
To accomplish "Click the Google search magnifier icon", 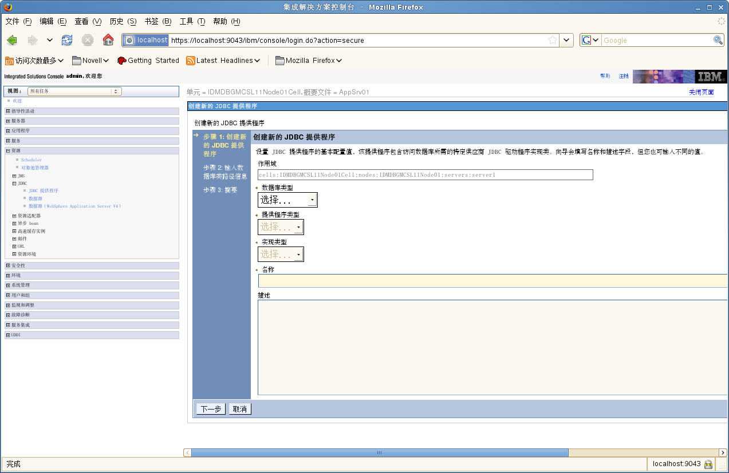I will point(718,40).
